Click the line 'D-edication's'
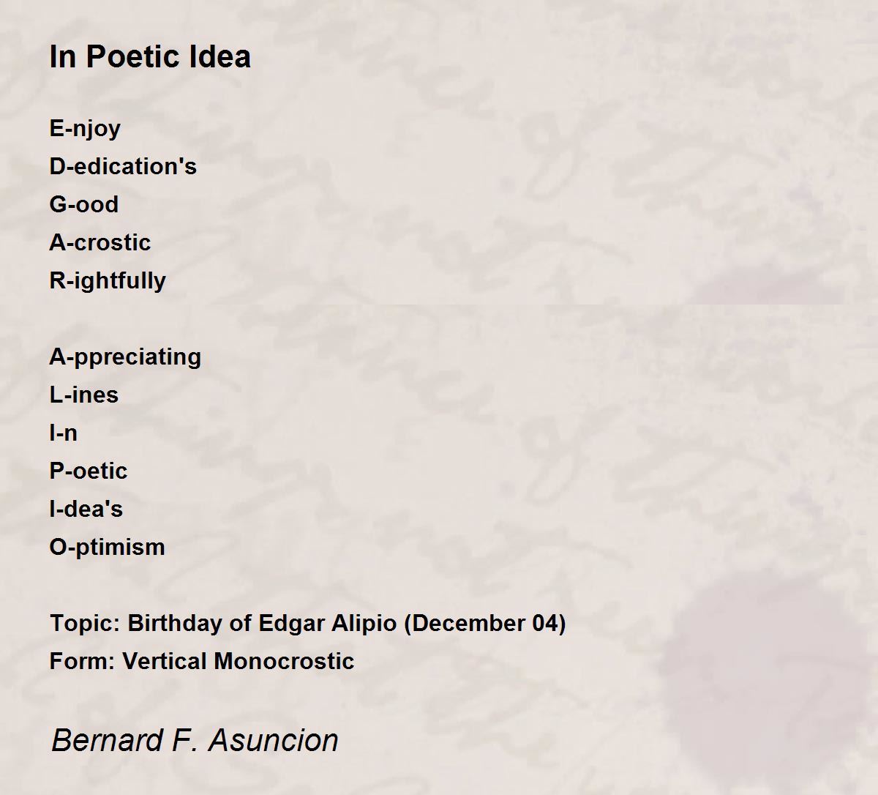878x795 pixels. [x=123, y=166]
